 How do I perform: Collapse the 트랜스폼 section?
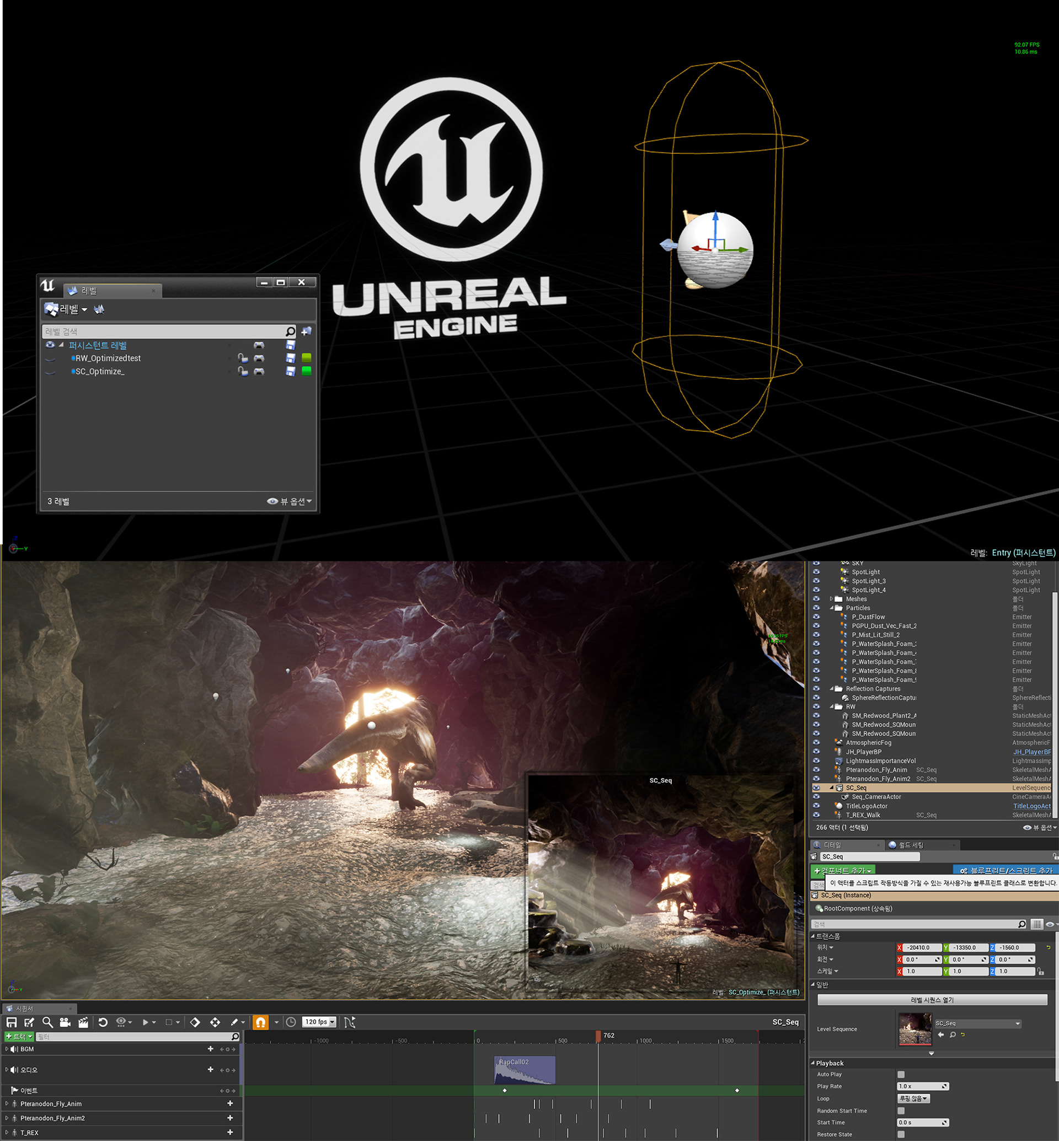[x=812, y=936]
